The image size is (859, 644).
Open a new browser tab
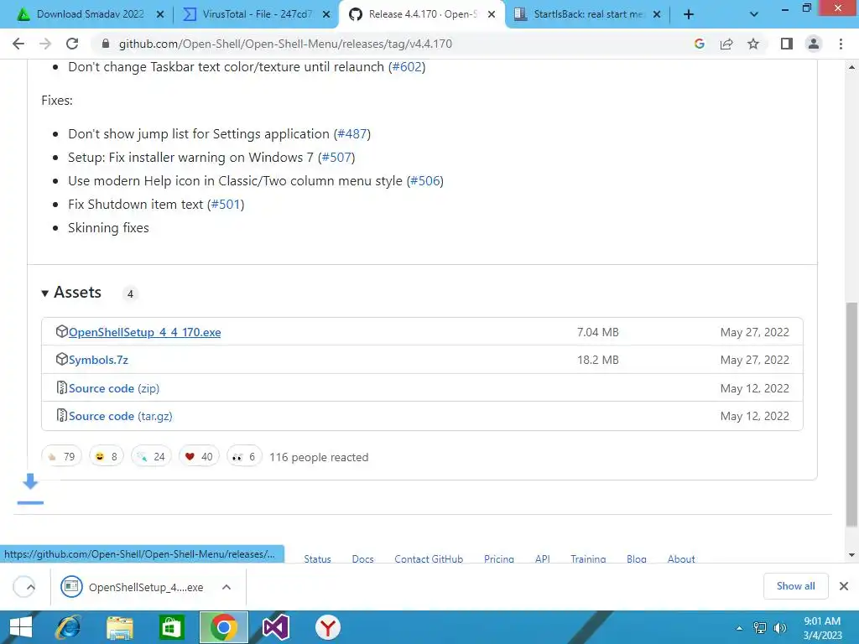click(689, 15)
